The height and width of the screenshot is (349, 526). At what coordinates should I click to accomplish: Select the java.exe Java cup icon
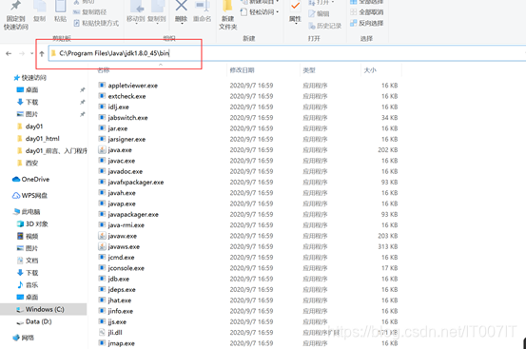click(x=102, y=150)
